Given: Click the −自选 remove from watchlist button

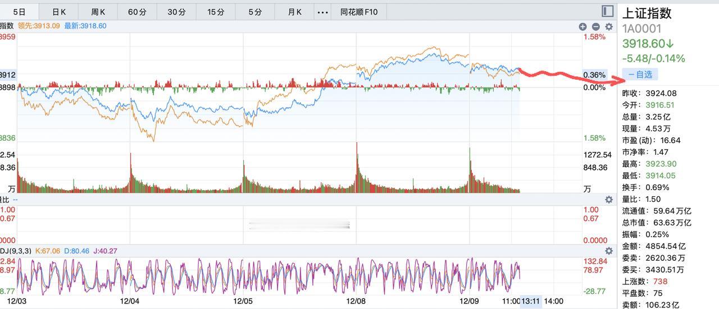Looking at the screenshot, I should pos(640,74).
